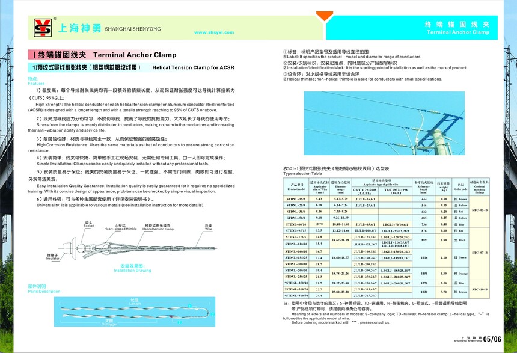
Task: Click the Socket label in installation drawing
Action: click(x=89, y=224)
